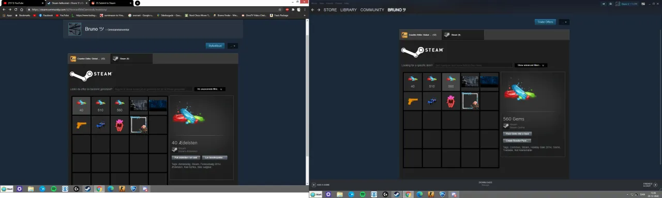The width and height of the screenshot is (662, 198).
Task: Select Steam (9) inventory tab in Steam client
Action: (463, 35)
